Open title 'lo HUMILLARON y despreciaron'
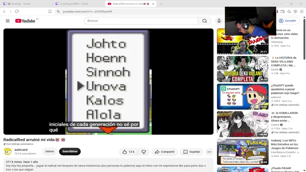Image resolution: width=306 pixels, height=172 pixels. pos(284,116)
